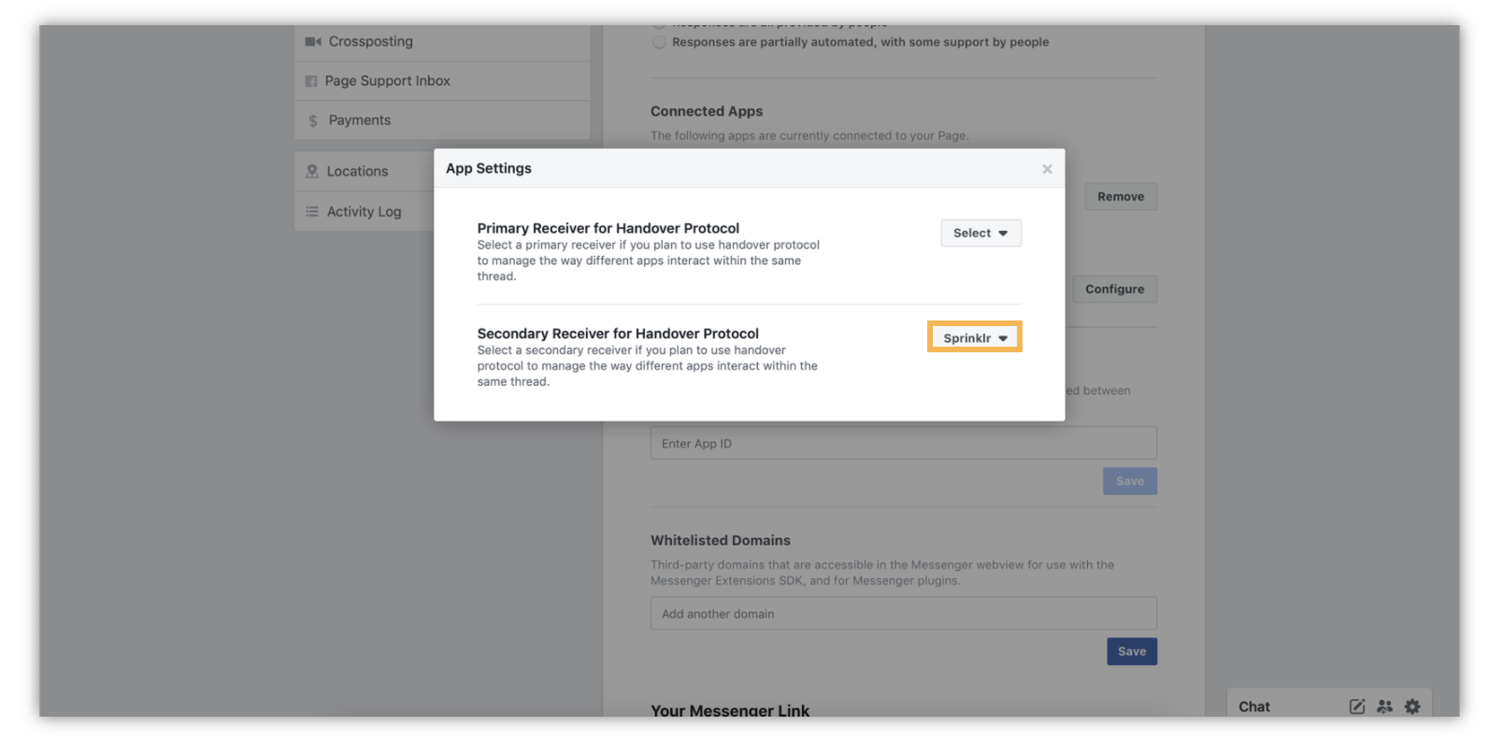
Task: Expand the Chat panel at bottom right
Action: [x=1254, y=706]
